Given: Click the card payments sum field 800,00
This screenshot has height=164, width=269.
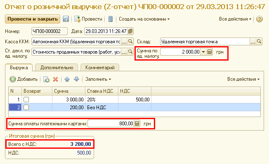Looking at the screenshot, I should click(x=111, y=124).
